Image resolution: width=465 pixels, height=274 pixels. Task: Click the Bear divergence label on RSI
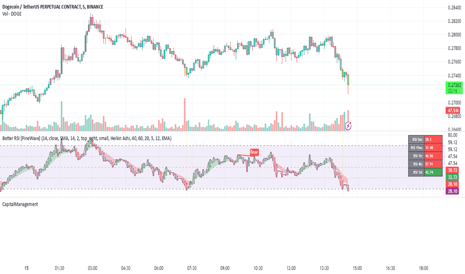pyautogui.click(x=254, y=152)
